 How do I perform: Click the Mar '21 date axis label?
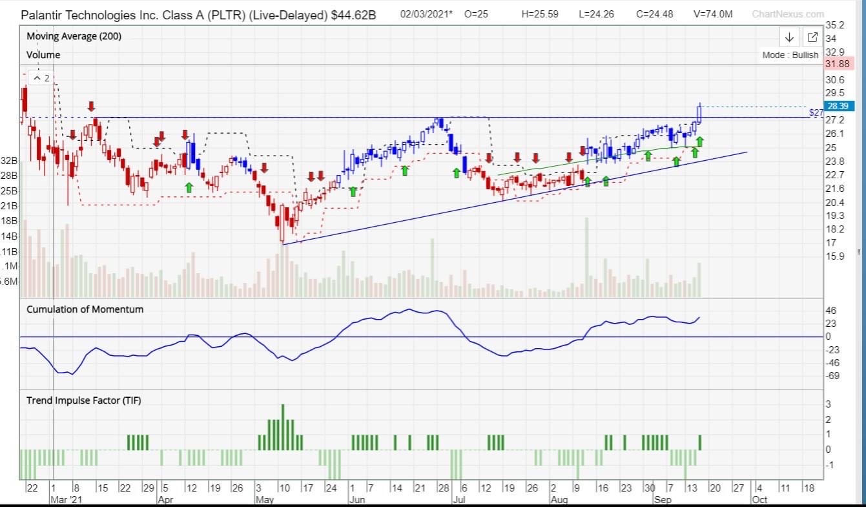coord(67,499)
